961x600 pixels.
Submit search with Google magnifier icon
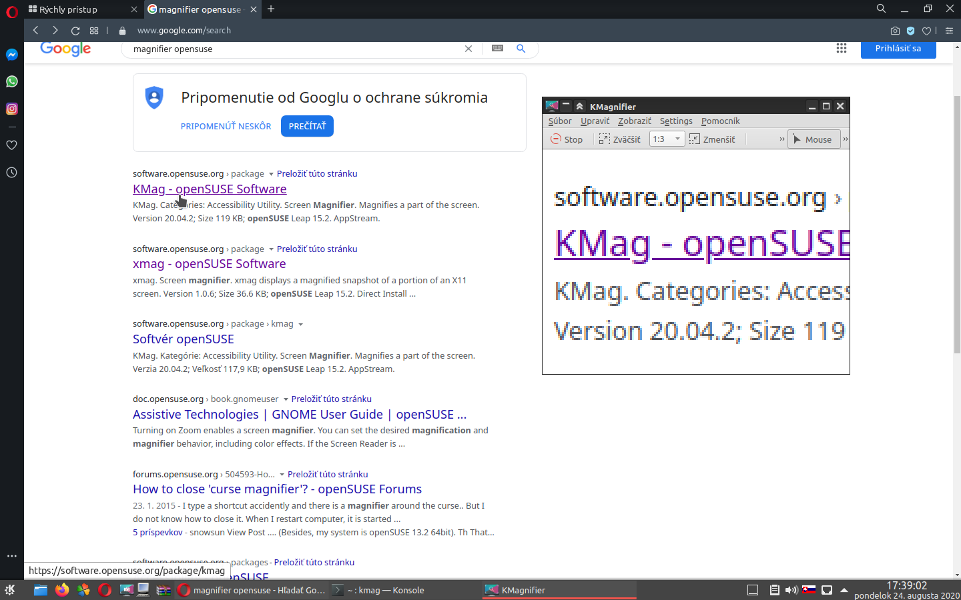[x=521, y=49]
